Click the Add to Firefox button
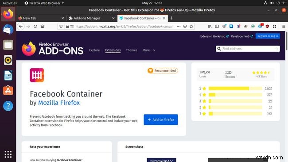The width and height of the screenshot is (288, 162). (161, 120)
